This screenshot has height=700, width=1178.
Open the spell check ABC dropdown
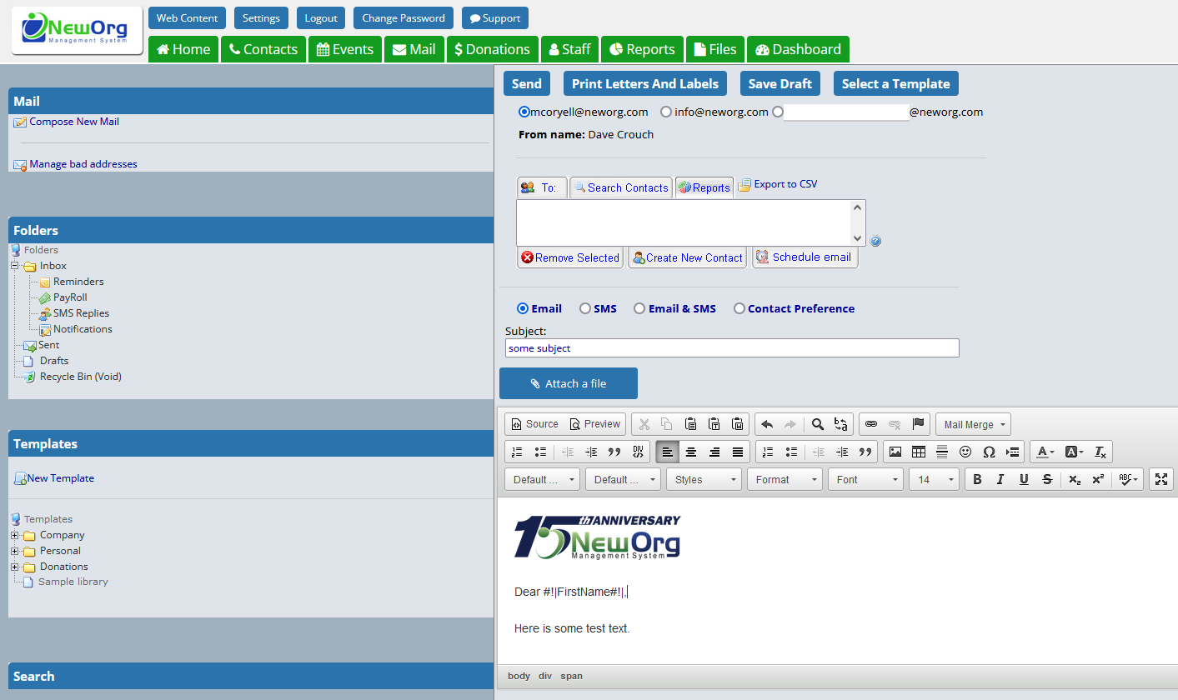1130,479
